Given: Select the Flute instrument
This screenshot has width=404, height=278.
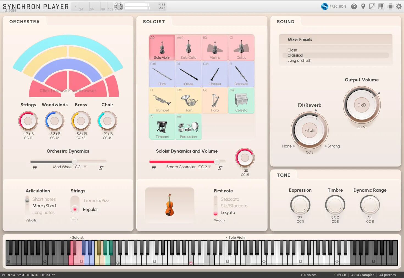Looking at the screenshot, I should (x=162, y=74).
